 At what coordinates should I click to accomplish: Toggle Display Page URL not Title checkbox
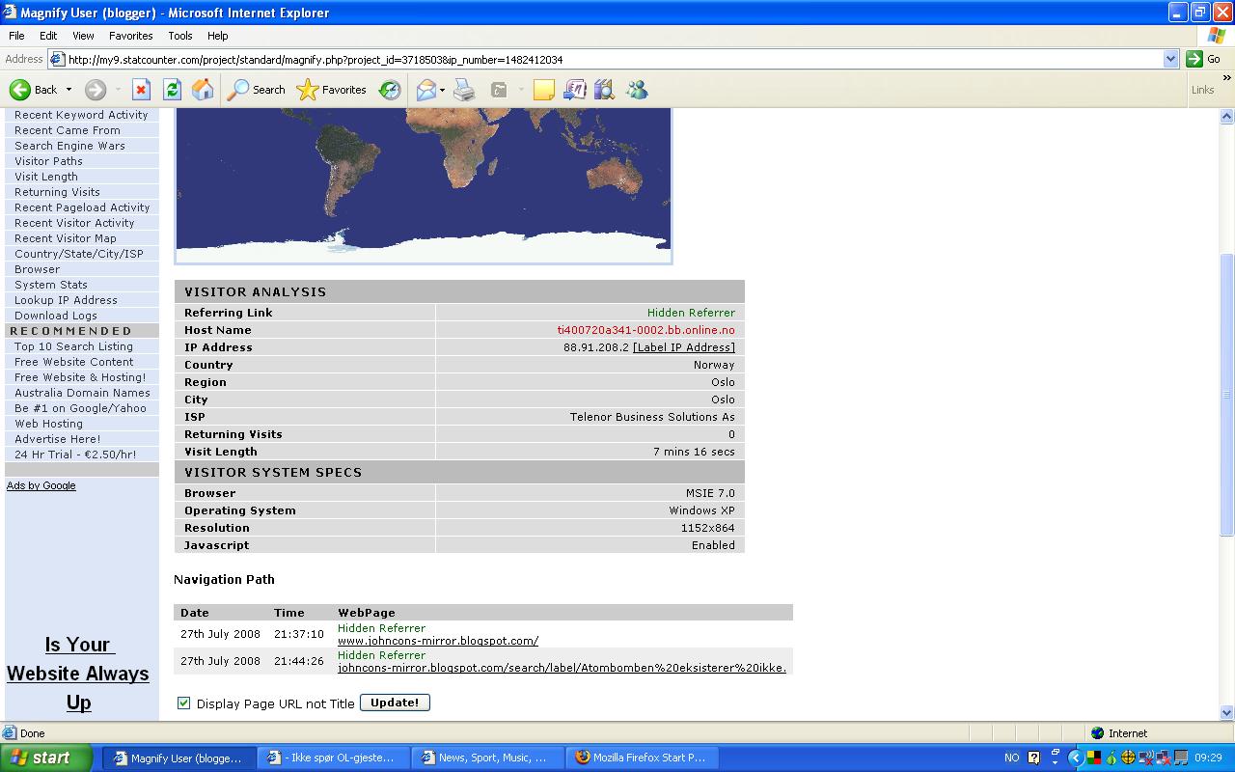tap(184, 703)
